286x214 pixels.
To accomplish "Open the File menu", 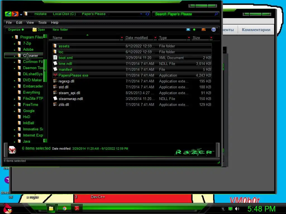I will click(x=9, y=22).
